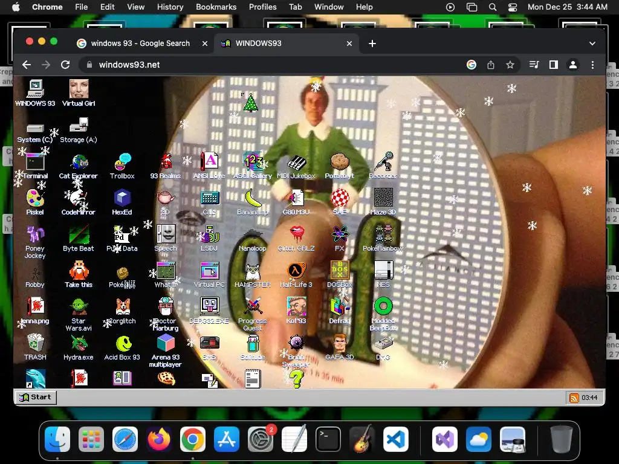The height and width of the screenshot is (464, 619).
Task: Launch GAFA 3D game icon
Action: click(340, 347)
